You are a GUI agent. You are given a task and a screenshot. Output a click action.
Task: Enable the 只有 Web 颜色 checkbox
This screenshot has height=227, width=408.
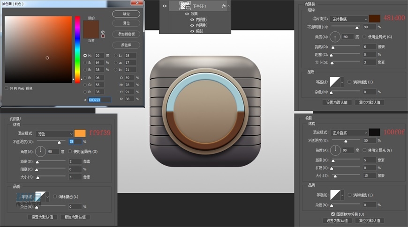(x=6, y=88)
